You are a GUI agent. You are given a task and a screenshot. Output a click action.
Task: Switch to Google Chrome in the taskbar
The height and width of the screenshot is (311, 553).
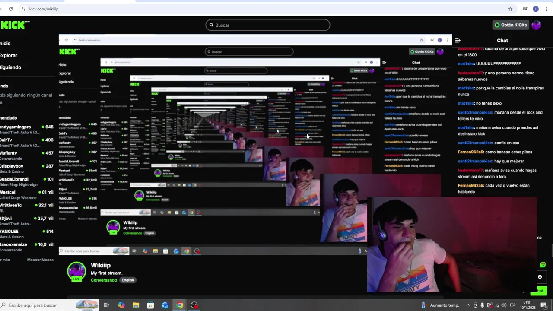coord(180,305)
